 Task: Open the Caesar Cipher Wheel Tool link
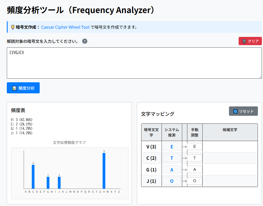click(x=65, y=27)
